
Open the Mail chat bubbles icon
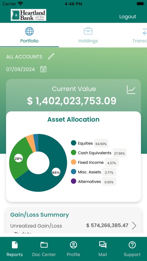click(x=103, y=245)
